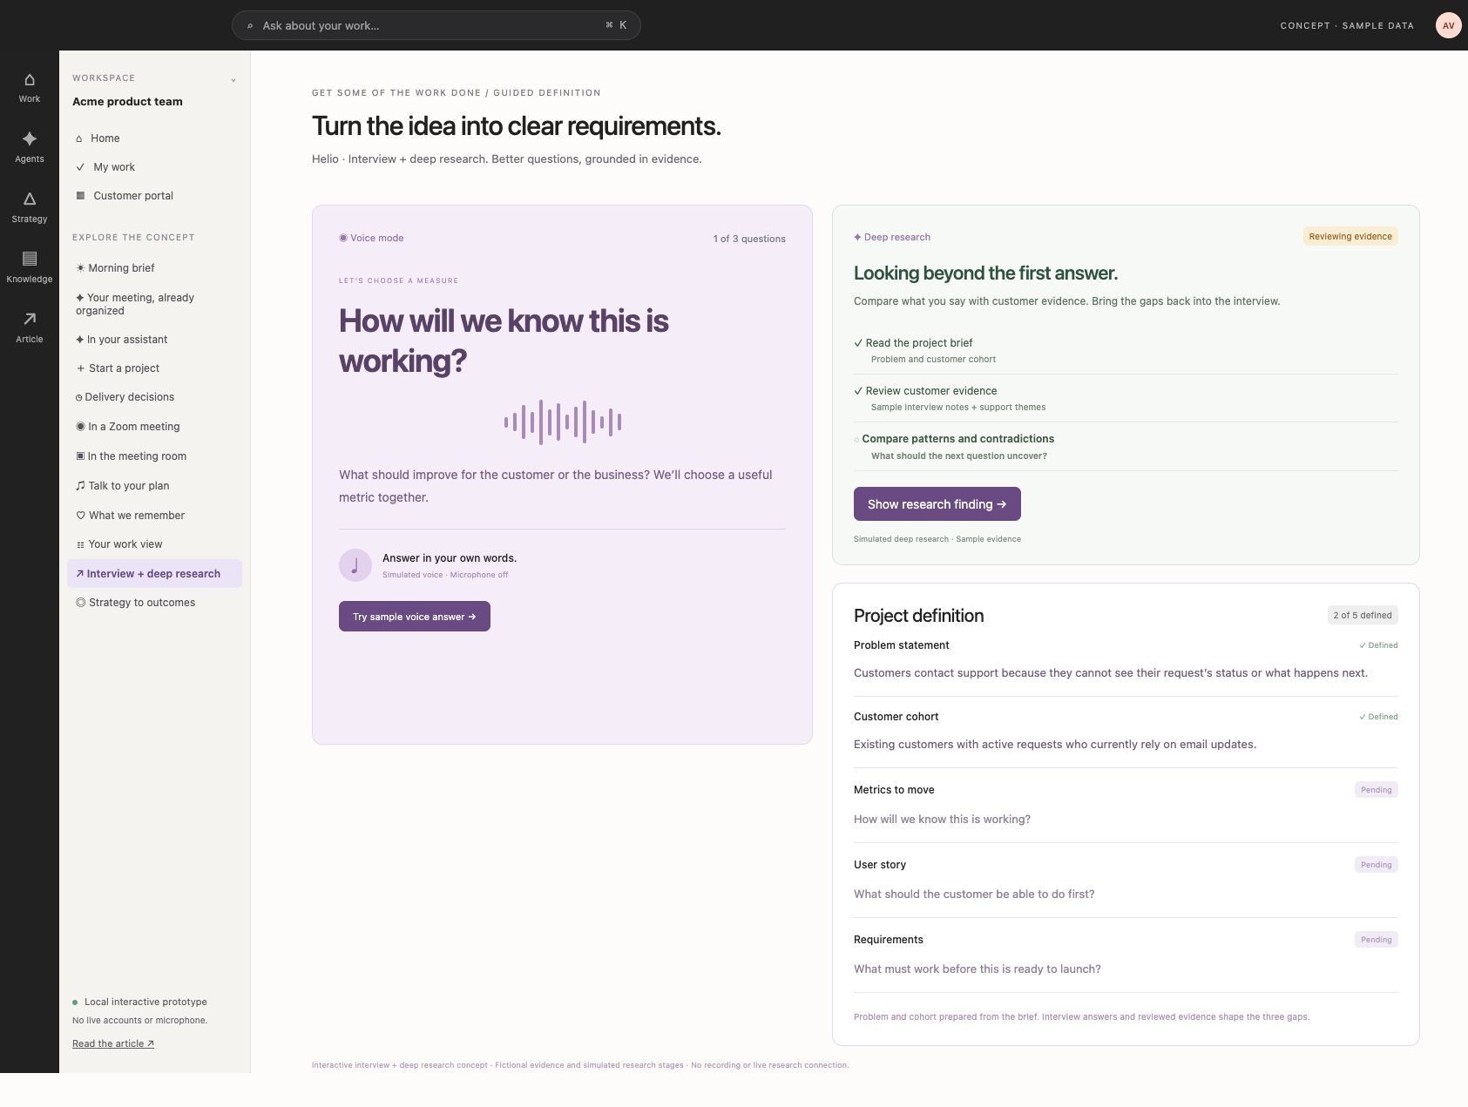Click the Voice mode indicator icon
The width and height of the screenshot is (1468, 1107).
point(343,238)
